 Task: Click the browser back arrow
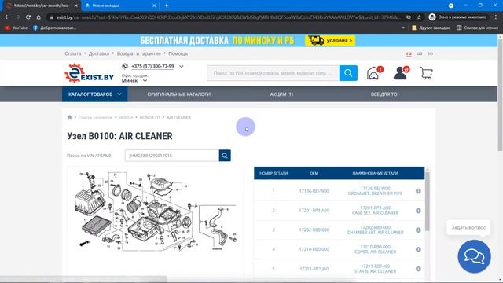[x=7, y=17]
